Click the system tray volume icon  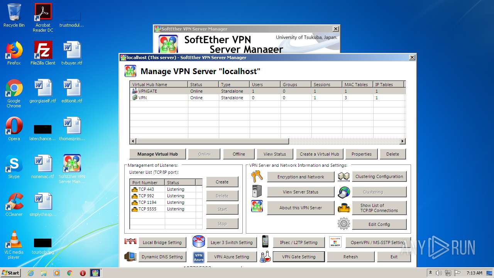point(439,273)
